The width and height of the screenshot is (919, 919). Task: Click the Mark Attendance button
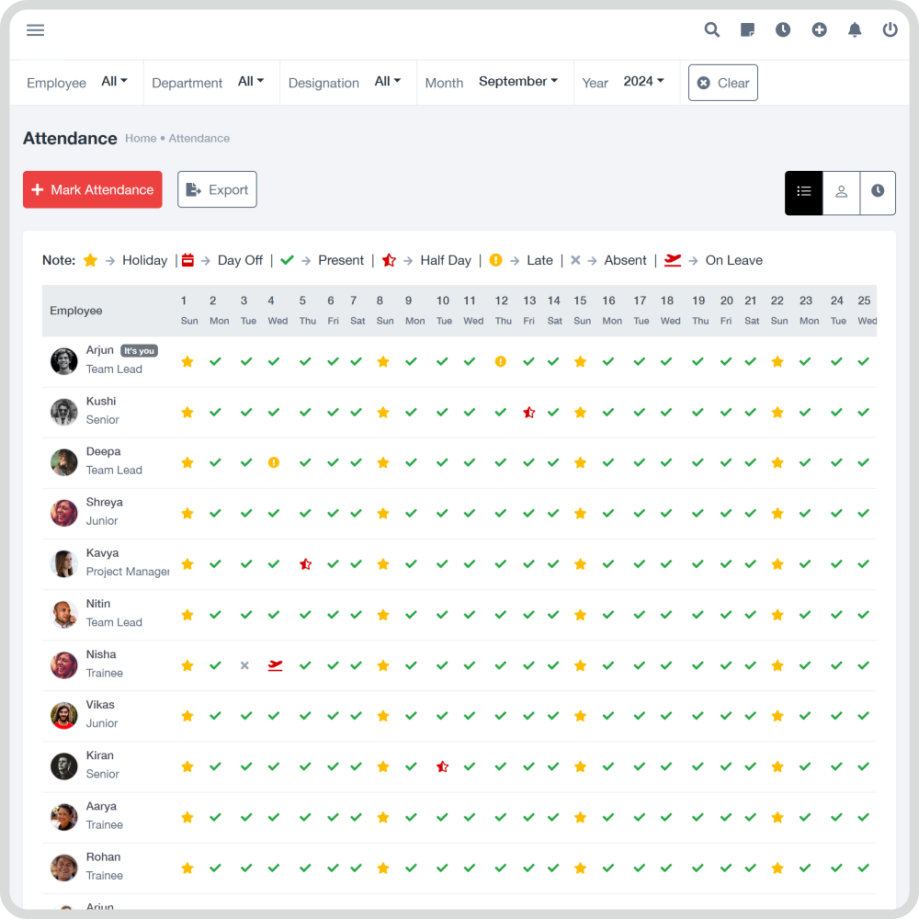pyautogui.click(x=93, y=189)
